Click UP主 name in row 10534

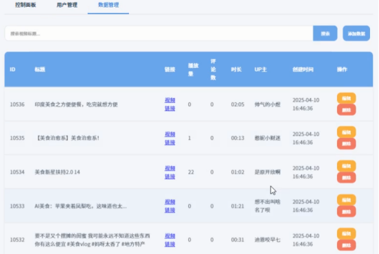(267, 172)
